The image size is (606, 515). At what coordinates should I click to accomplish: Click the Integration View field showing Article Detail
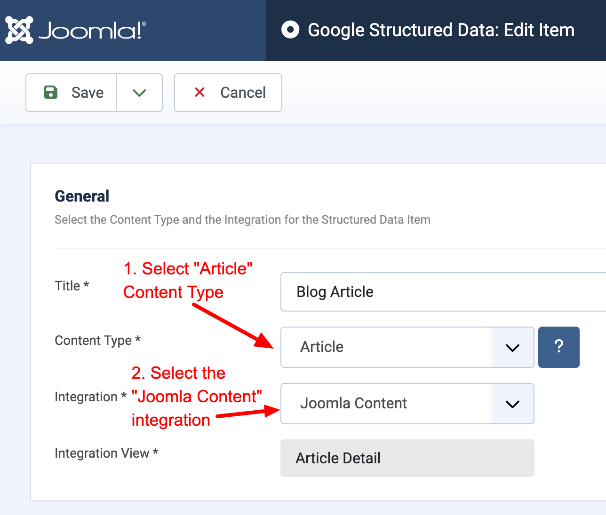click(407, 458)
